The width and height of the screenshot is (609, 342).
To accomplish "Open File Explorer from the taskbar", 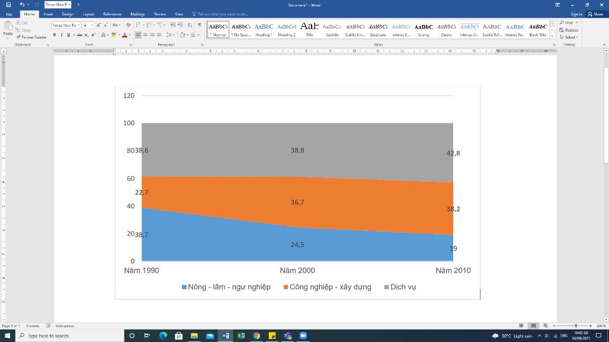I will tap(194, 335).
